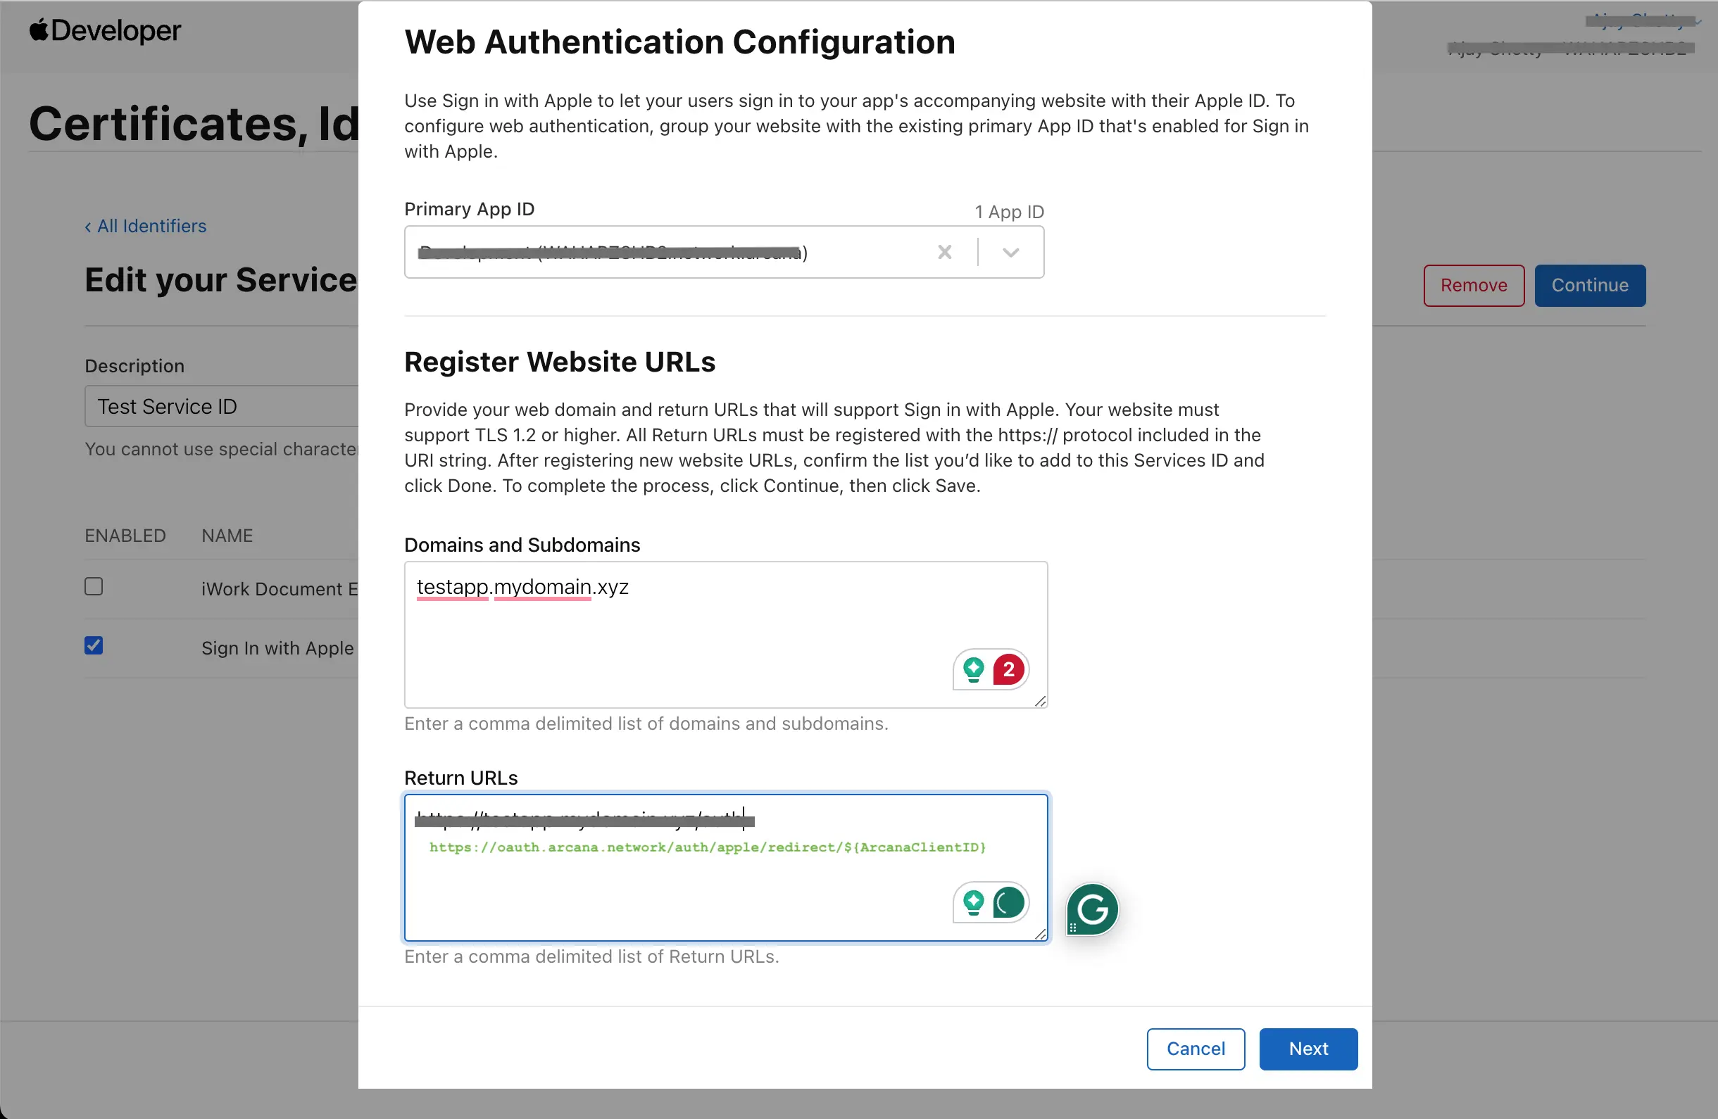Expand the Primary App ID dropdown

(x=1010, y=252)
